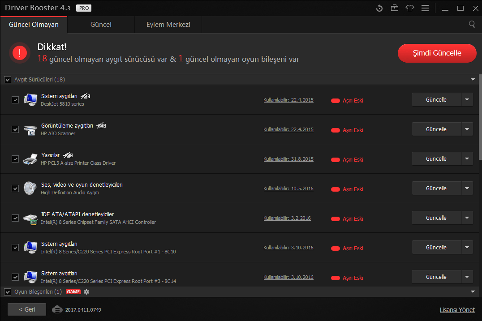Open Güncelle dropdown for Root Port #3
The image size is (482, 321).
[467, 277]
